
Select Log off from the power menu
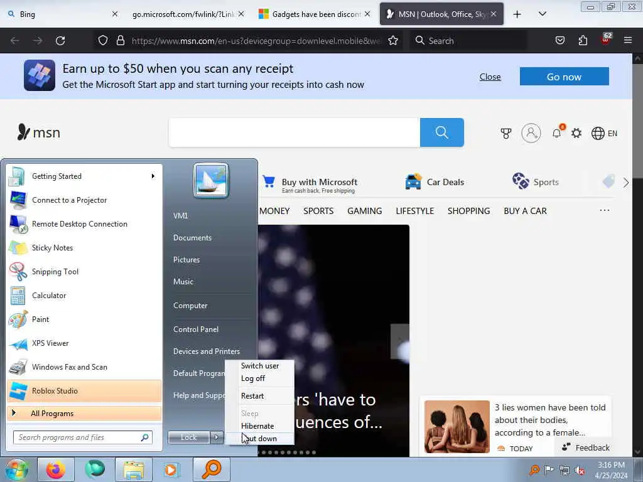[259, 378]
